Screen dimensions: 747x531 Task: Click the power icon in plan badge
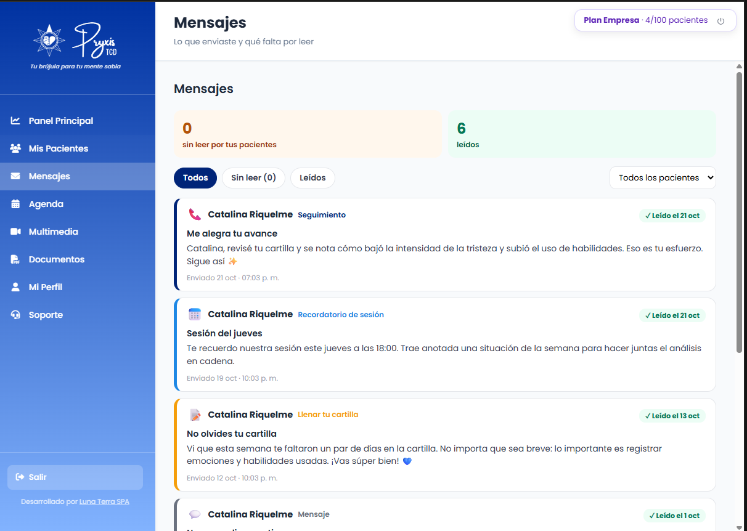point(720,21)
